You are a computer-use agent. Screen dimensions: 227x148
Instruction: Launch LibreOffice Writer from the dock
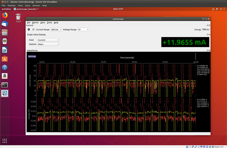point(5,50)
